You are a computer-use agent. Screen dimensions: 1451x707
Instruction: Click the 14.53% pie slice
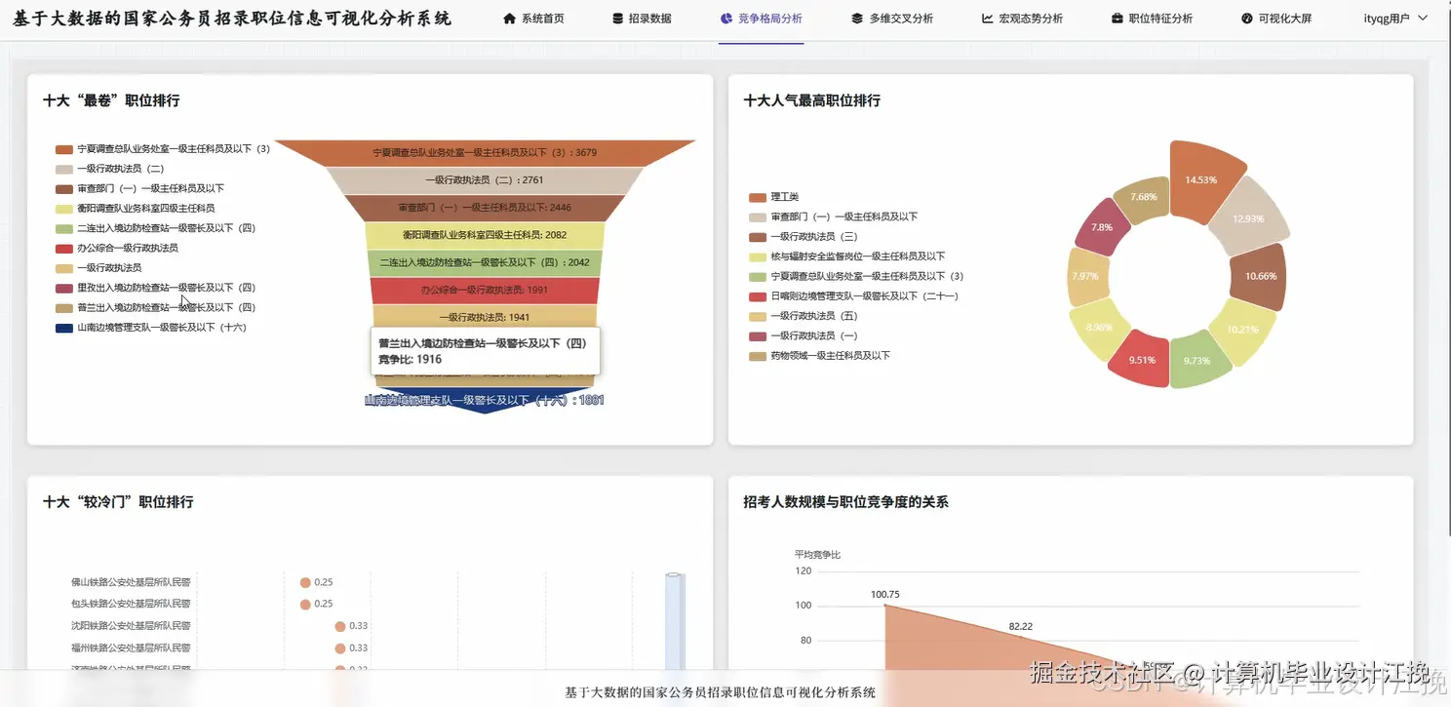tap(1201, 179)
